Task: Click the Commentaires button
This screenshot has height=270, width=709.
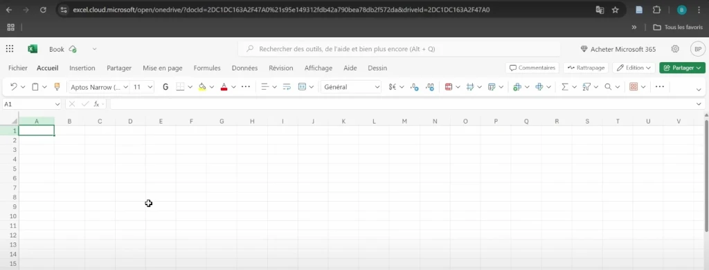Action: (x=532, y=68)
